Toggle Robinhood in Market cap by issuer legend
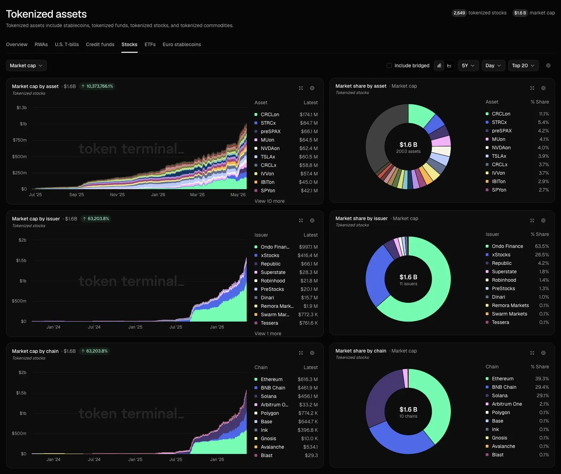Image resolution: width=561 pixels, height=474 pixels. [286, 281]
